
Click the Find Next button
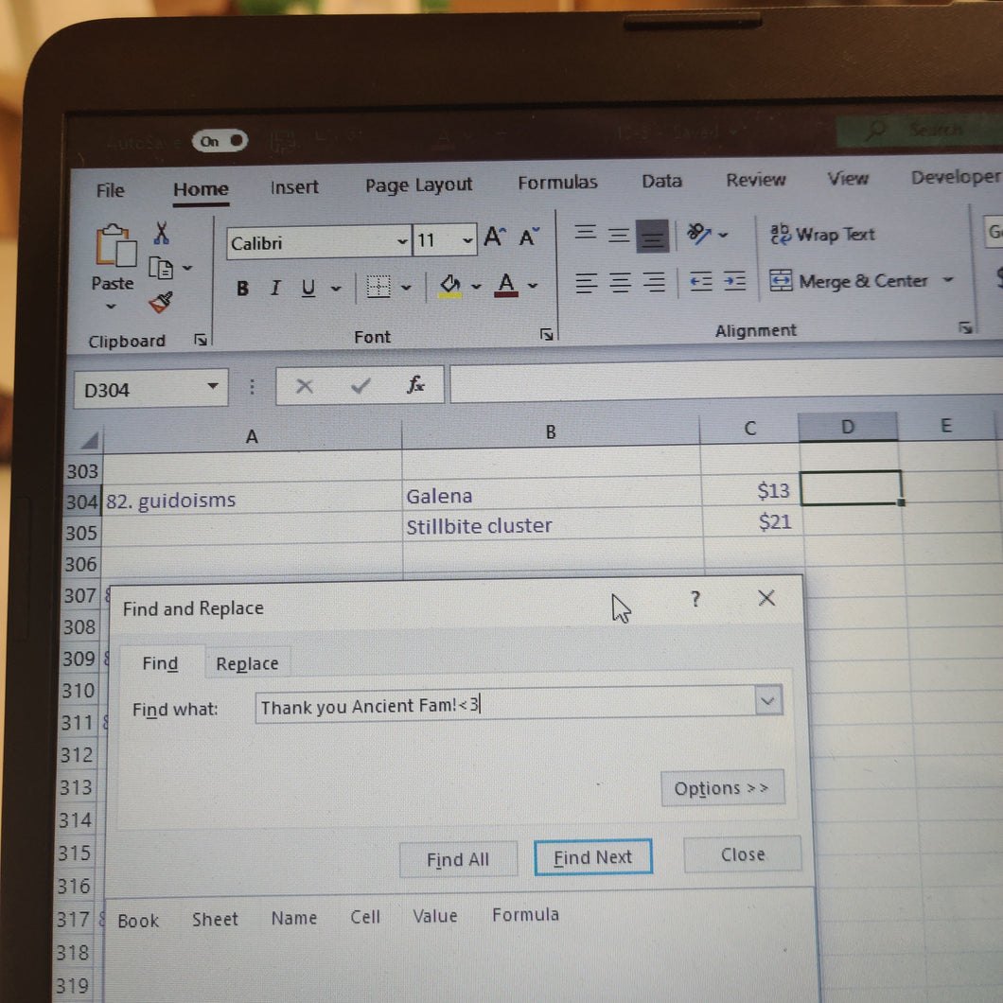(x=592, y=856)
